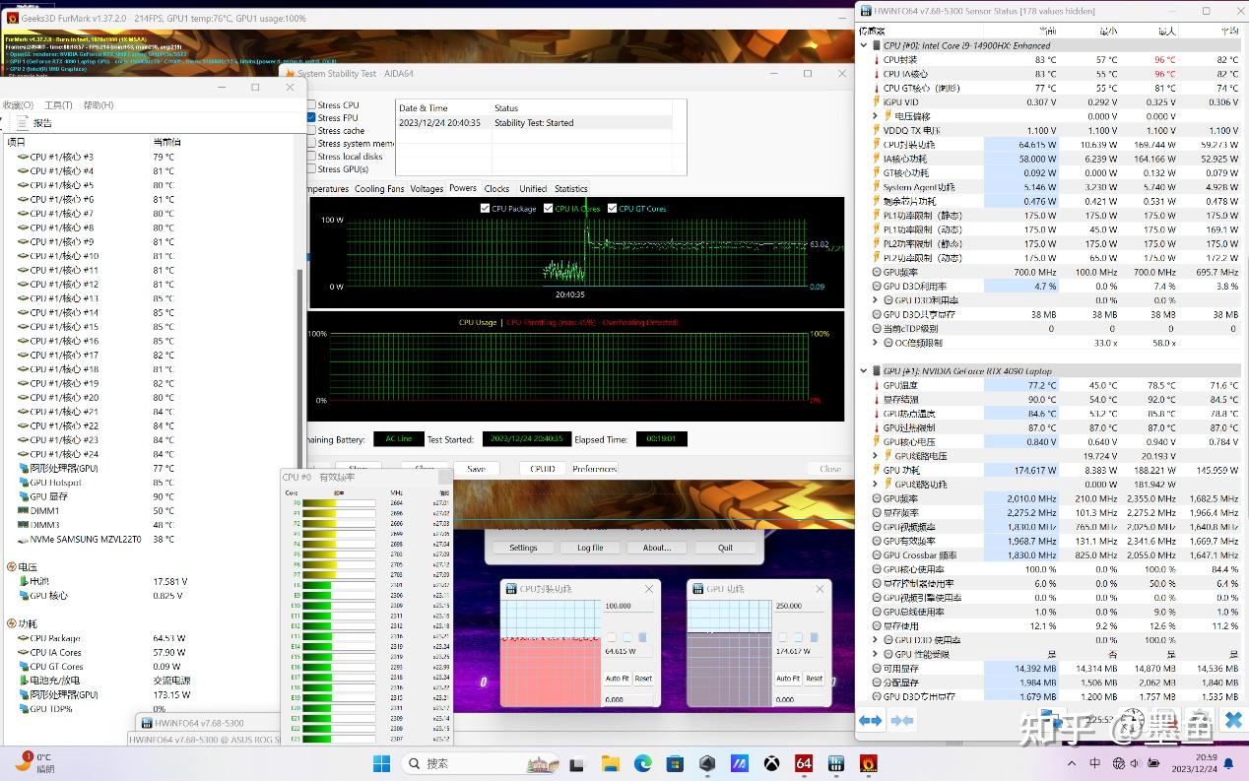Viewport: 1249px width, 781px height.
Task: Switch to the Clocks tab
Action: [496, 189]
